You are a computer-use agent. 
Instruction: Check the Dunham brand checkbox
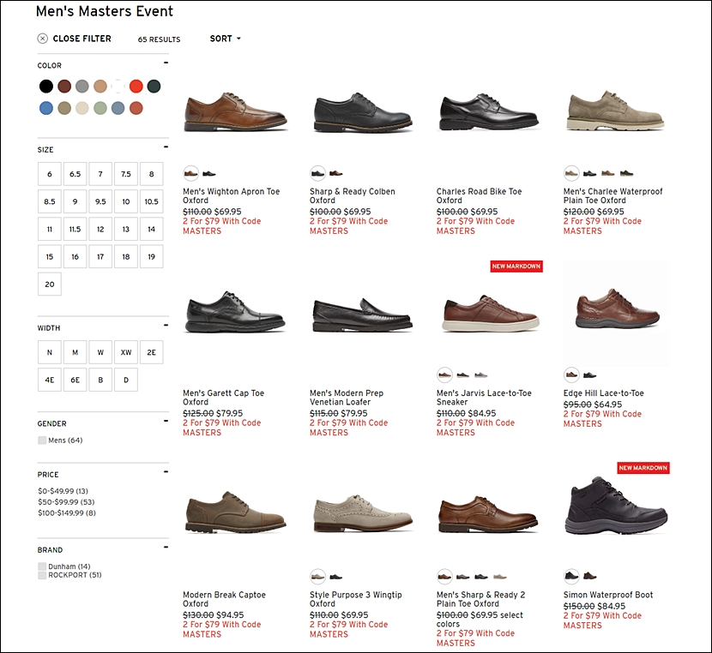click(42, 566)
